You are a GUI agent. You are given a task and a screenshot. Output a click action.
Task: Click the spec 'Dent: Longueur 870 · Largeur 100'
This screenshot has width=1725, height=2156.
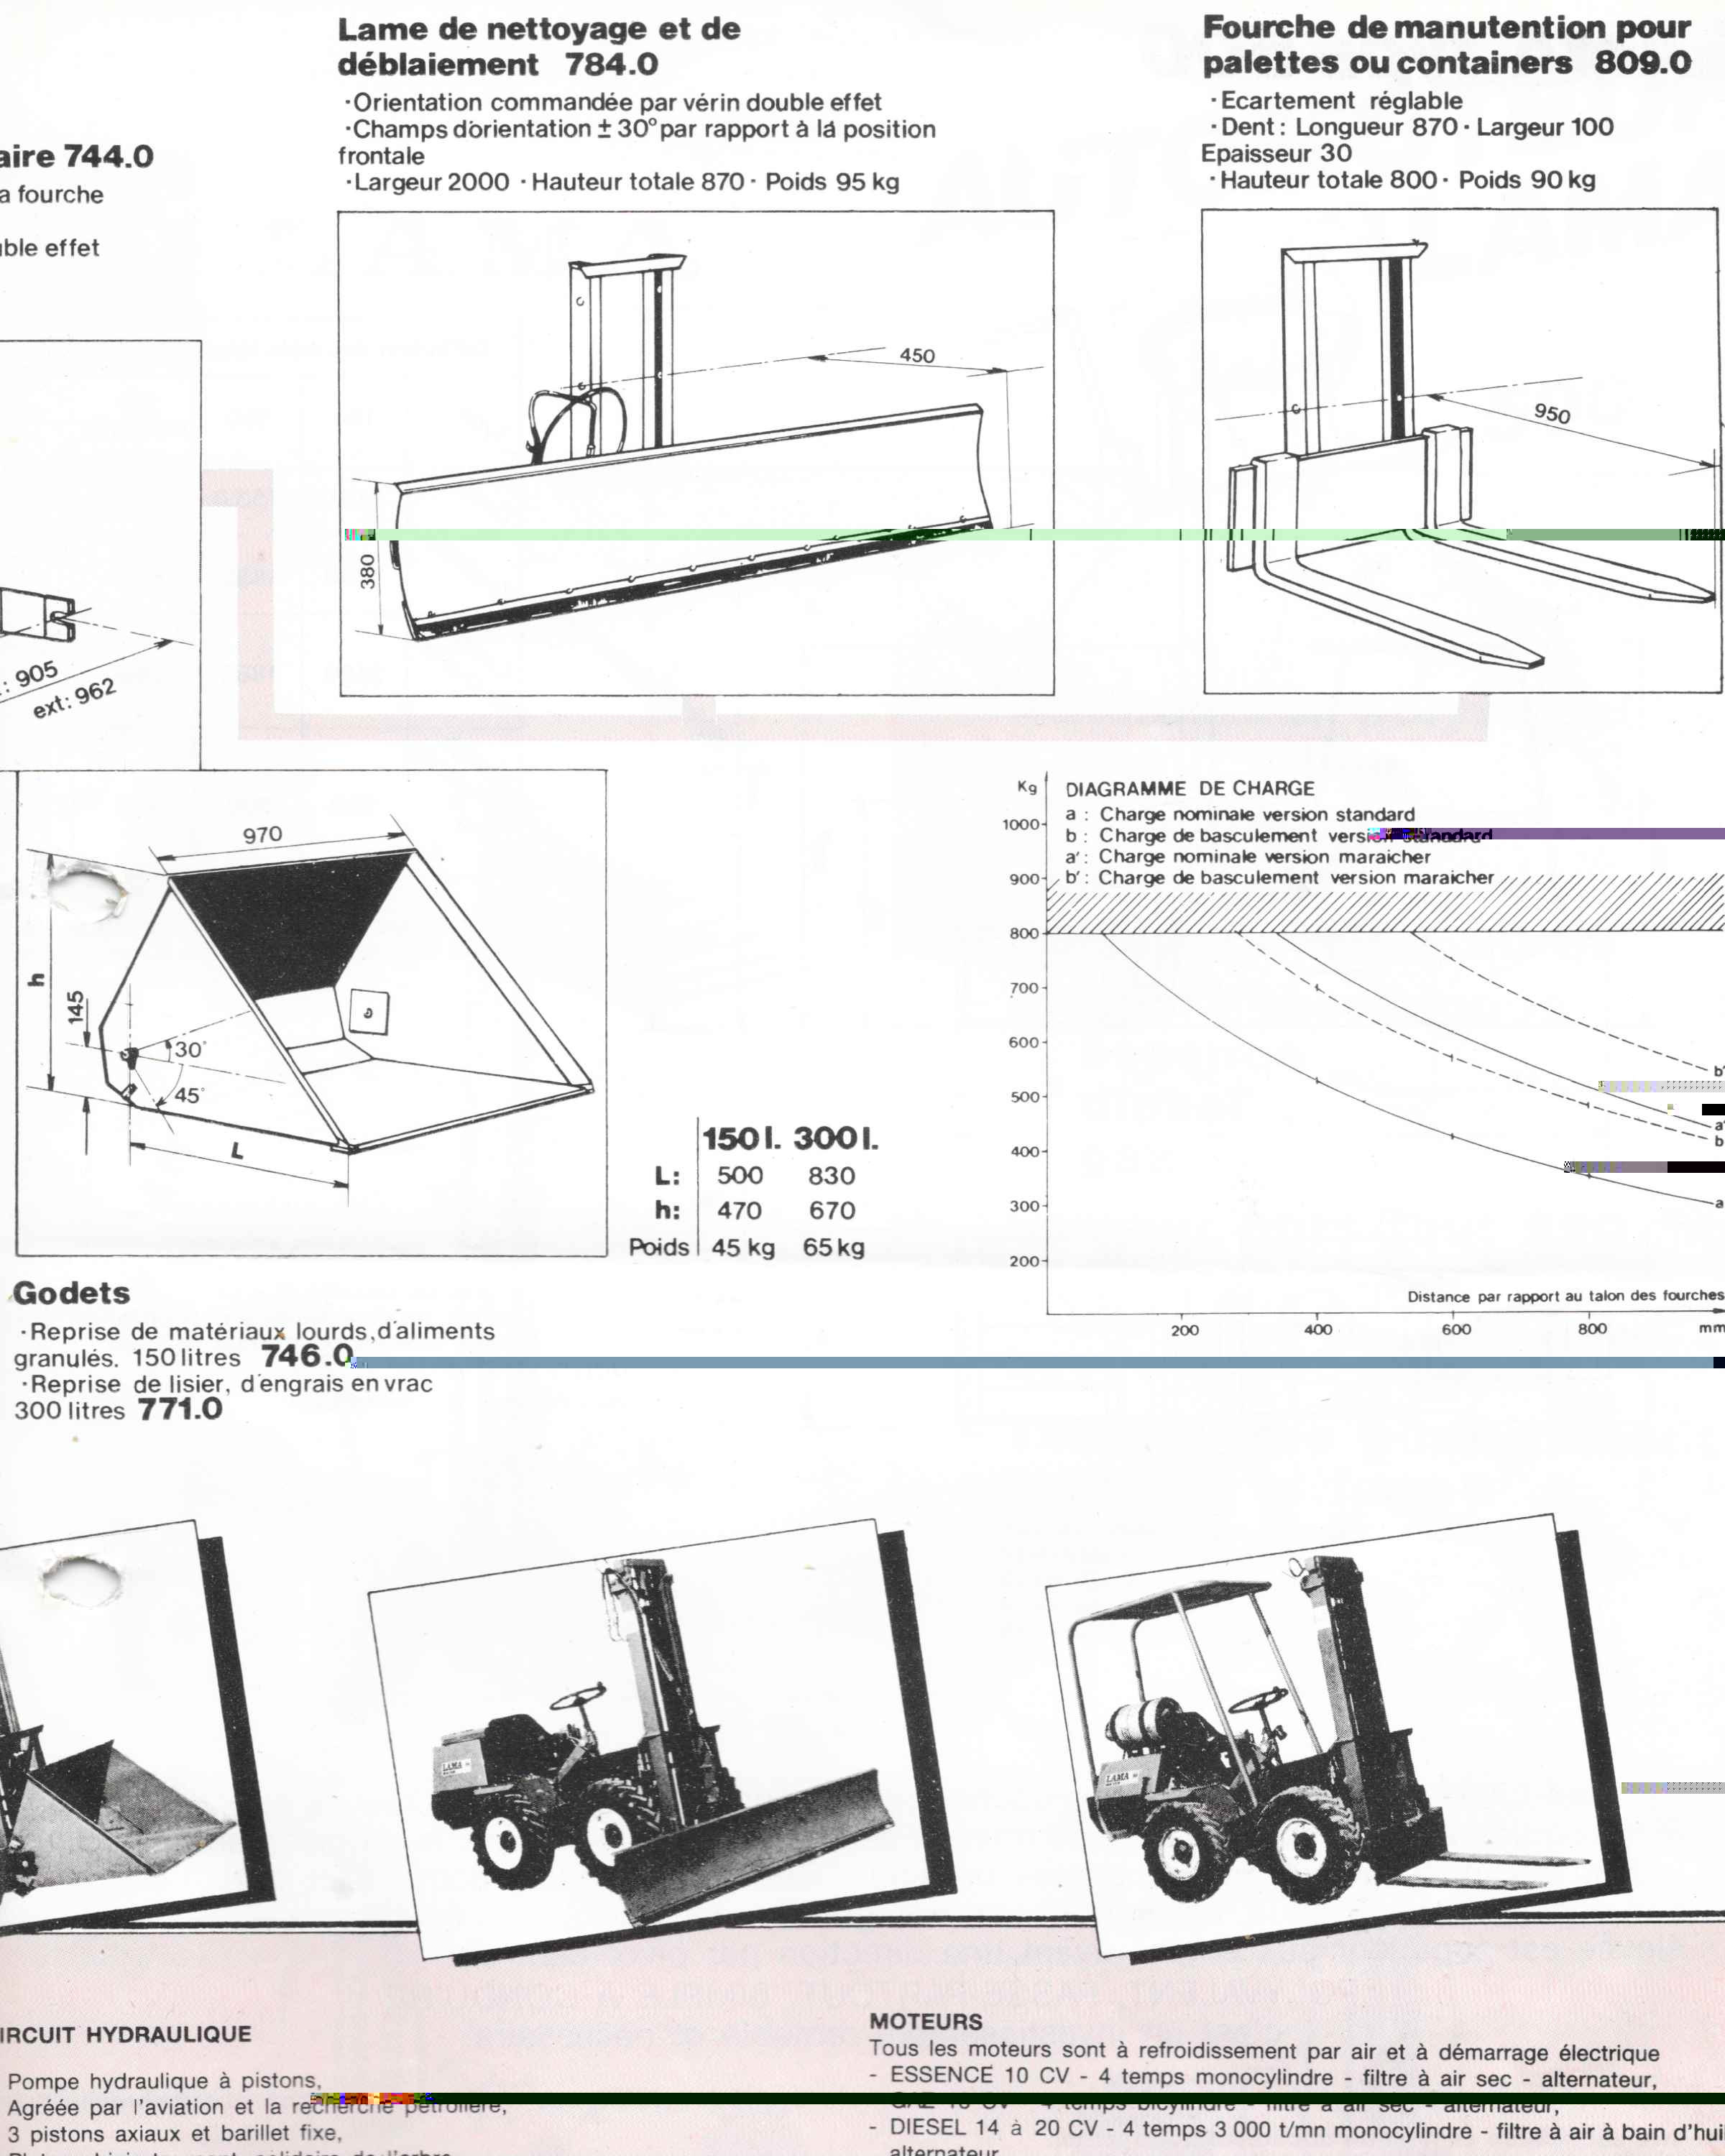pos(1411,127)
